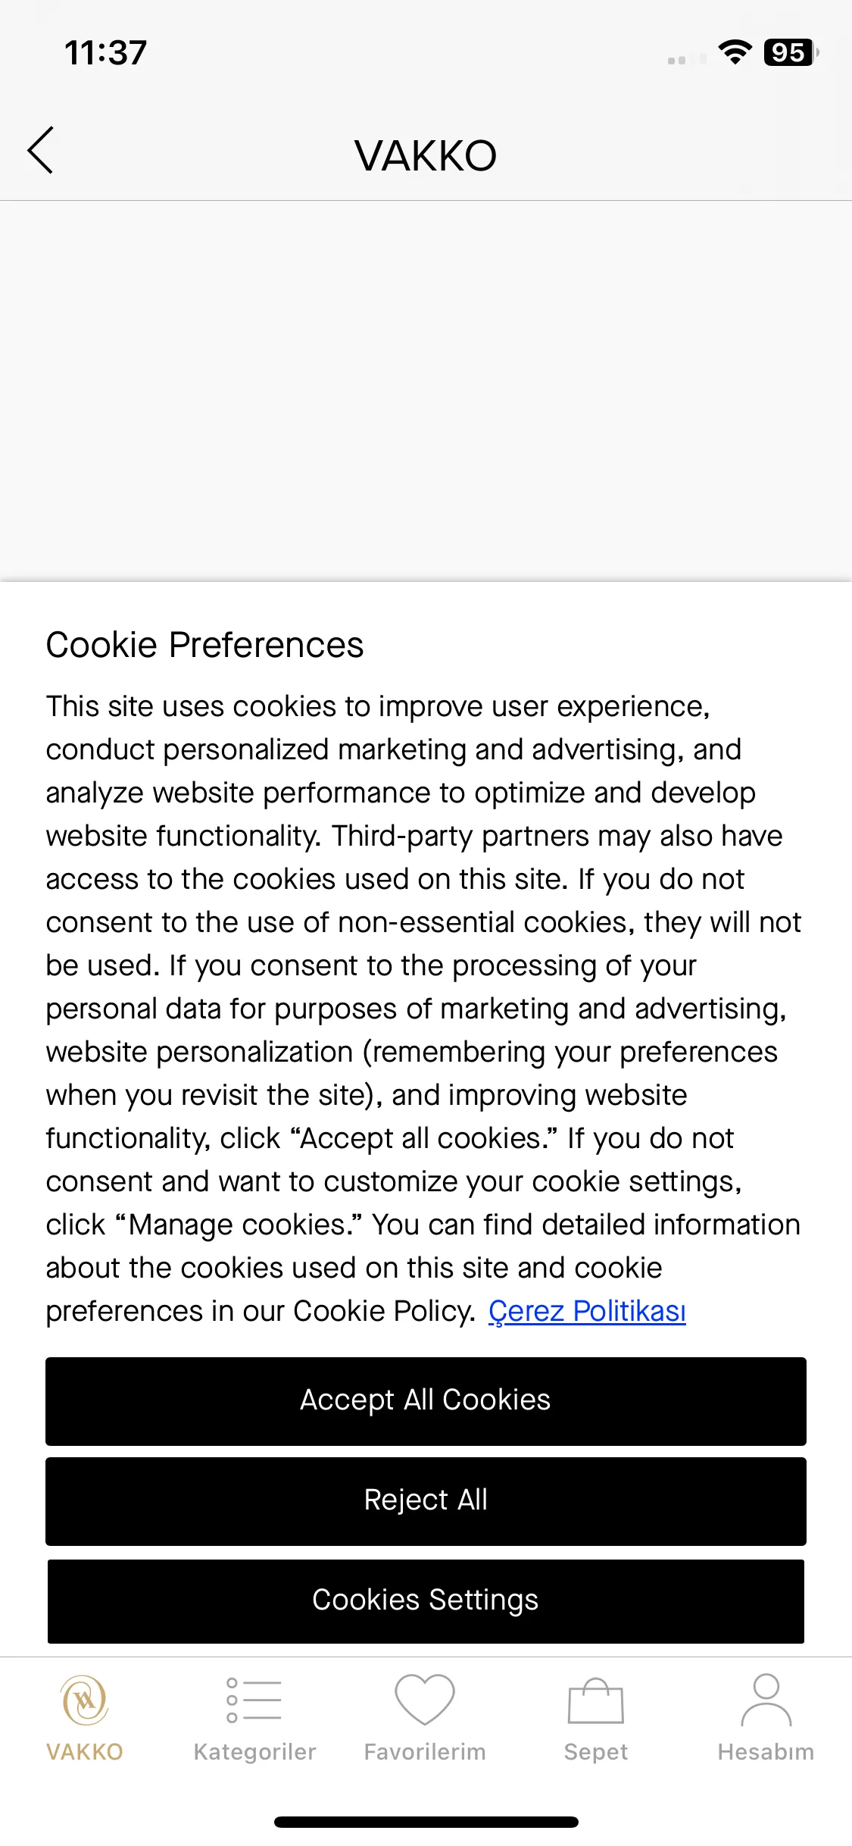
Task: Open the Sepet shopping bag icon
Action: click(596, 1701)
